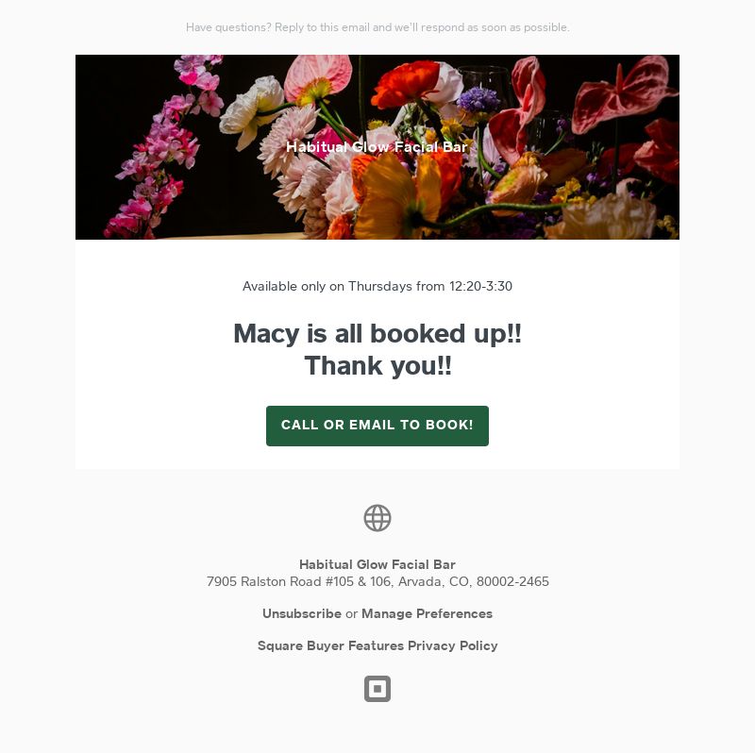Click the 'Thank you!!' heading line
The width and height of the screenshot is (755, 753).
pos(377,365)
